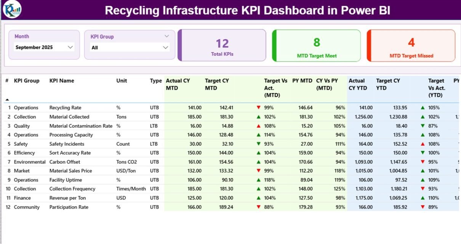
Task: Click red down arrow in Recycling Rate row
Action: pyautogui.click(x=259, y=108)
